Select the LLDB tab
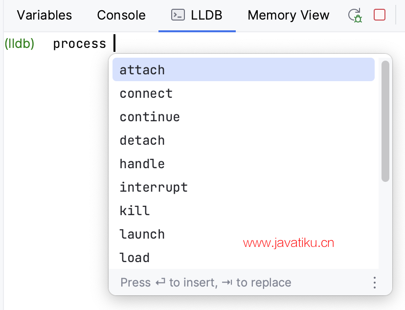This screenshot has height=310, width=405. (197, 15)
